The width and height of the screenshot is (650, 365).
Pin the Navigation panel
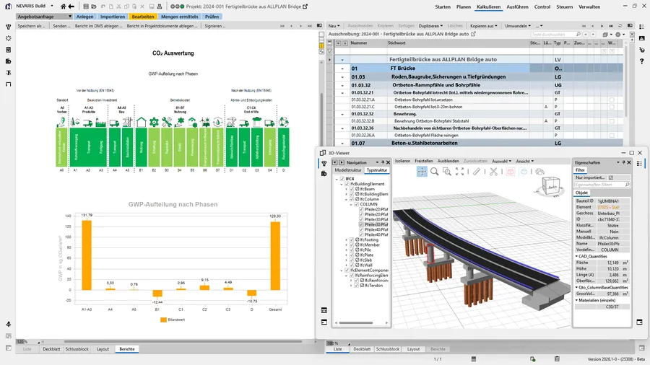383,162
